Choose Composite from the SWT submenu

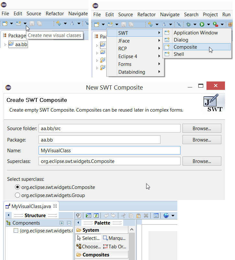click(185, 47)
